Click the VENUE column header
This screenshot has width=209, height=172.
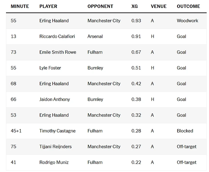159,6
